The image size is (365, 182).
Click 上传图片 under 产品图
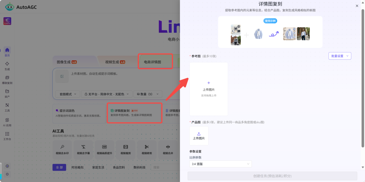[x=199, y=136]
